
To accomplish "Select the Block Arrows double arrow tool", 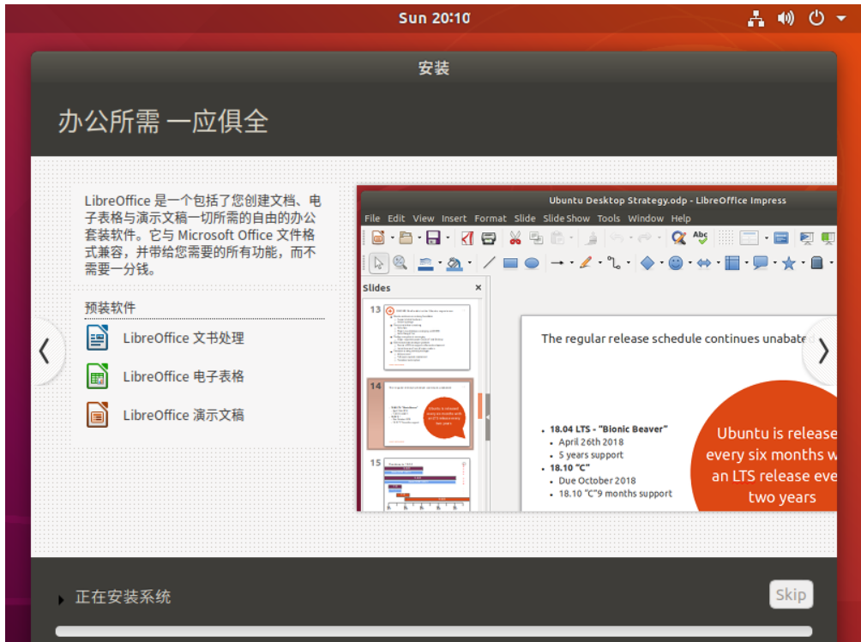I will [x=704, y=263].
